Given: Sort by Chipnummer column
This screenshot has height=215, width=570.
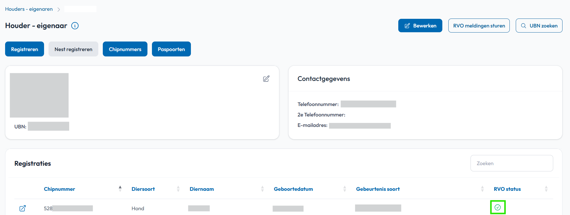Looking at the screenshot, I should click(59, 189).
